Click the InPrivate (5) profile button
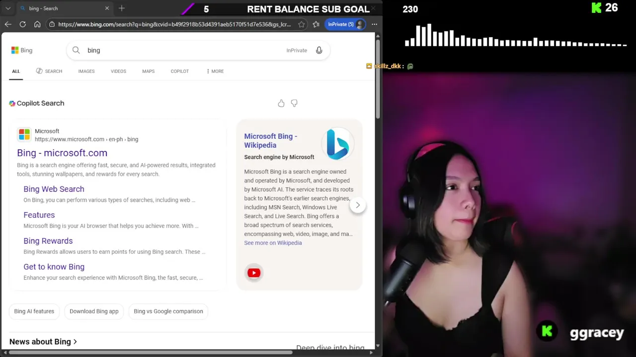The width and height of the screenshot is (636, 357). 346,24
